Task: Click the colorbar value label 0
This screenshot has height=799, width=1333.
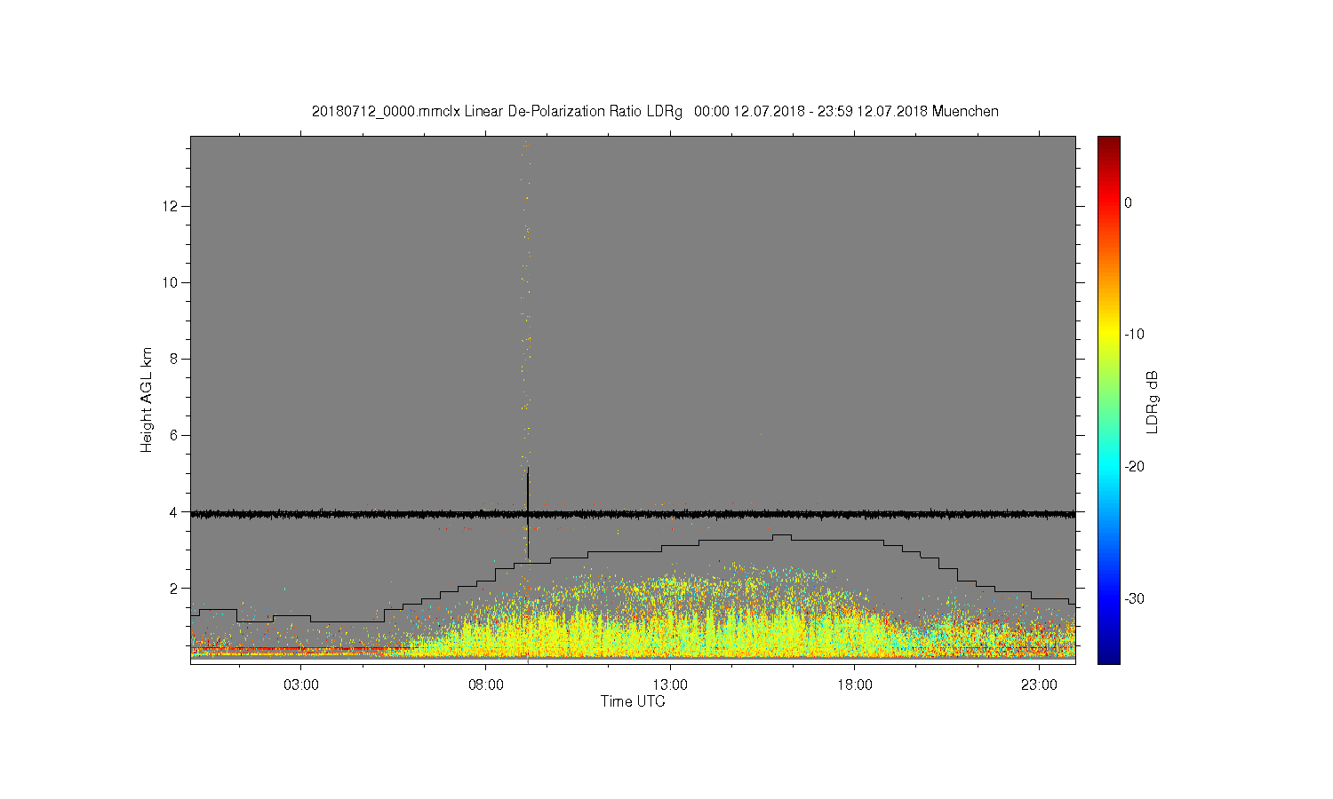Action: [1129, 202]
